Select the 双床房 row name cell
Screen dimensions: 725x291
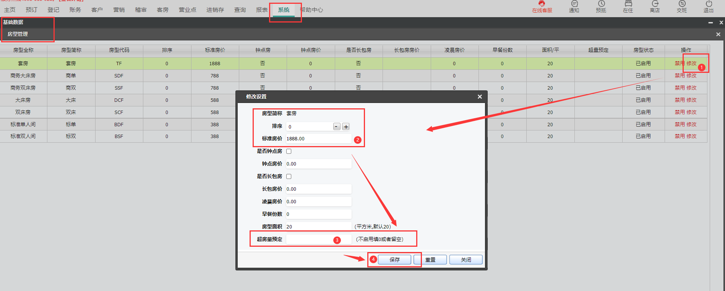click(23, 112)
